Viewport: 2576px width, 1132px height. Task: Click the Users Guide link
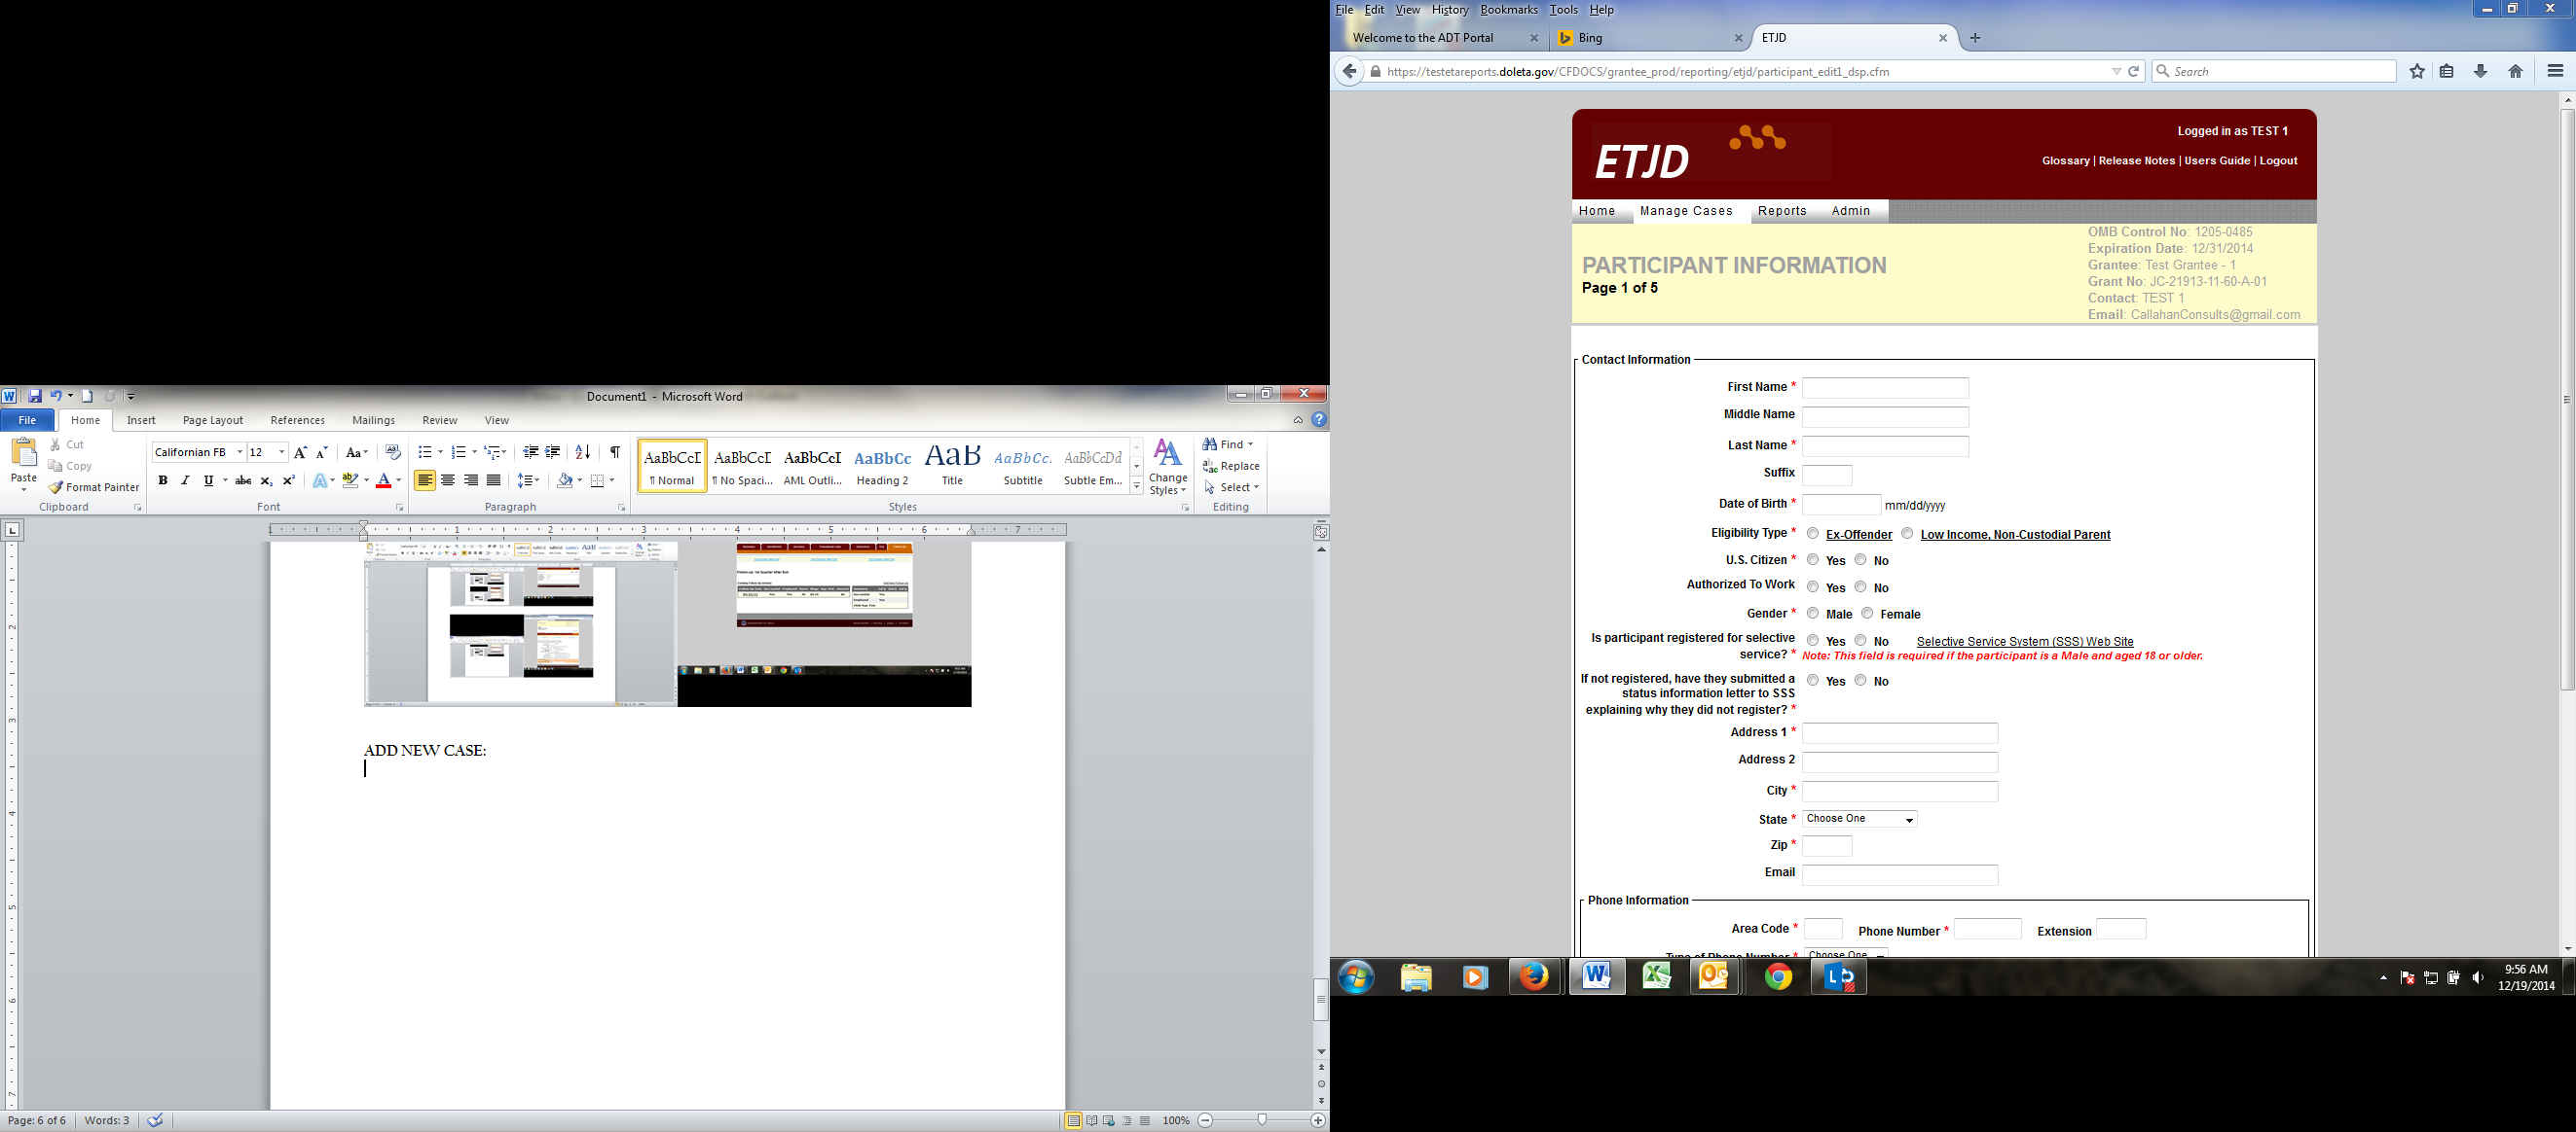tap(2217, 160)
